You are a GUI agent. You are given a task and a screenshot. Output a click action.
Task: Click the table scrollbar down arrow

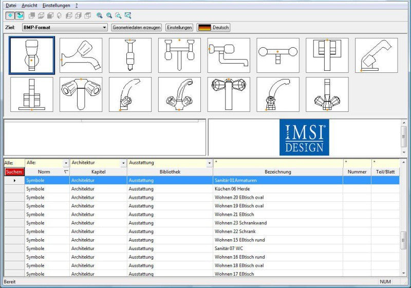pos(404,273)
